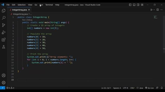165x92 pixels.
Task: Click 'main' method name on line 2
Action: pos(47,22)
